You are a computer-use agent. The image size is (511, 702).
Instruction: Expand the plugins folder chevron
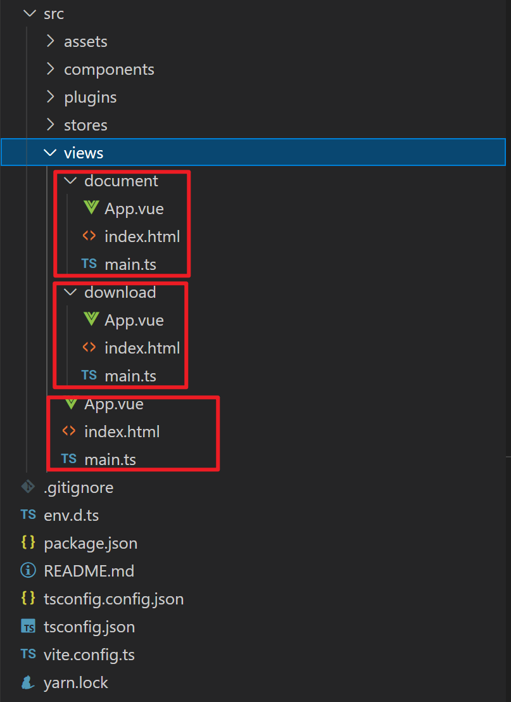[x=50, y=98]
